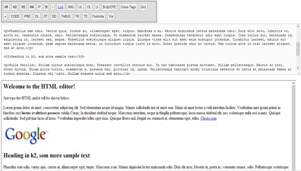The height and width of the screenshot is (171, 301).
Task: Click the preview pane scroll up arrow
Action: click(293, 83)
